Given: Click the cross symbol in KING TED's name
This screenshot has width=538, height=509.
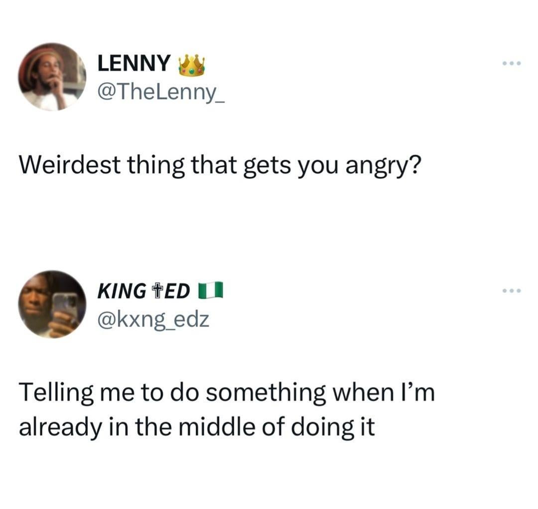Looking at the screenshot, I should point(157,291).
